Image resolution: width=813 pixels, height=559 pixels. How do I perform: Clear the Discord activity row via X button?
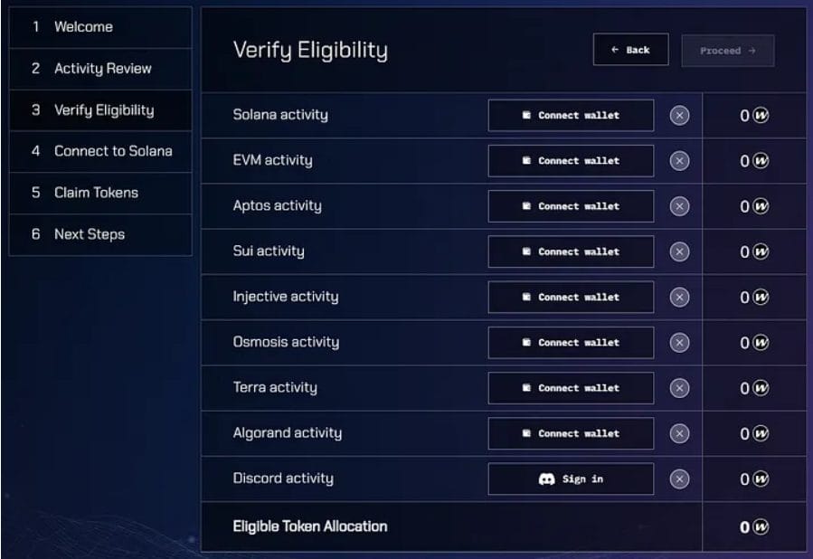[x=677, y=478]
